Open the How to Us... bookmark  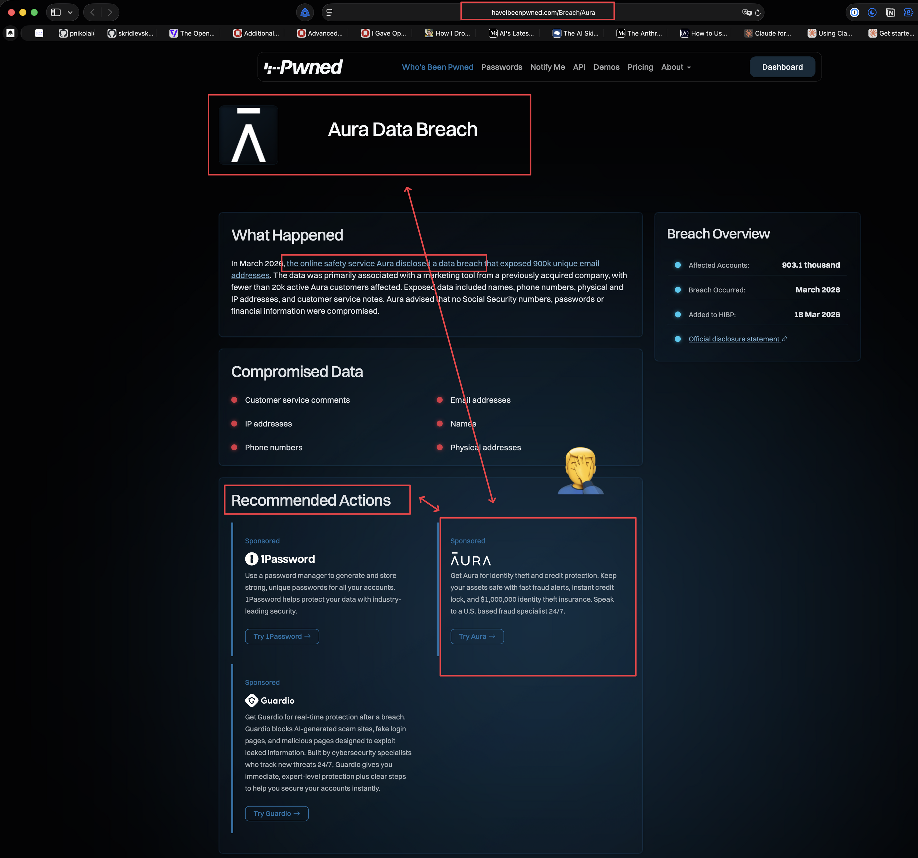tap(703, 33)
